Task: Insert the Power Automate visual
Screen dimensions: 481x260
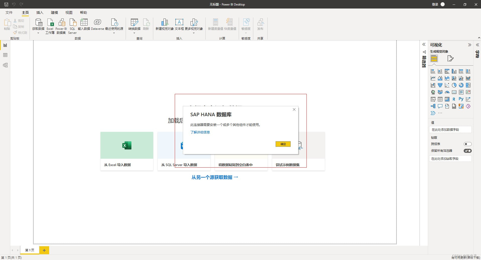Action: (433, 113)
